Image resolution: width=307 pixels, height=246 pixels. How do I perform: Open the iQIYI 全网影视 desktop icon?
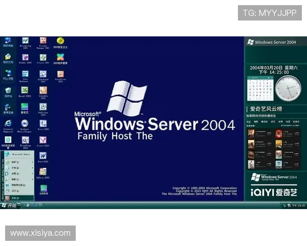pyautogui.click(x=43, y=190)
